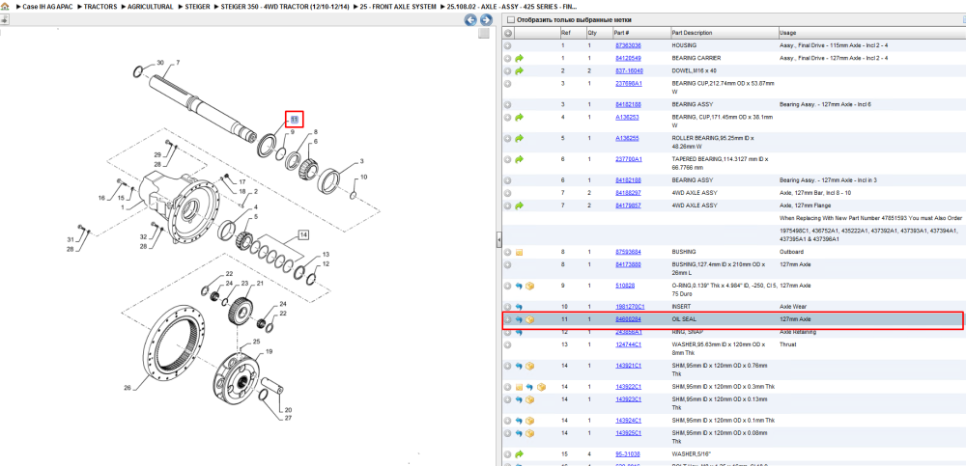
Task: Go to the home page icon
Action: point(4,6)
